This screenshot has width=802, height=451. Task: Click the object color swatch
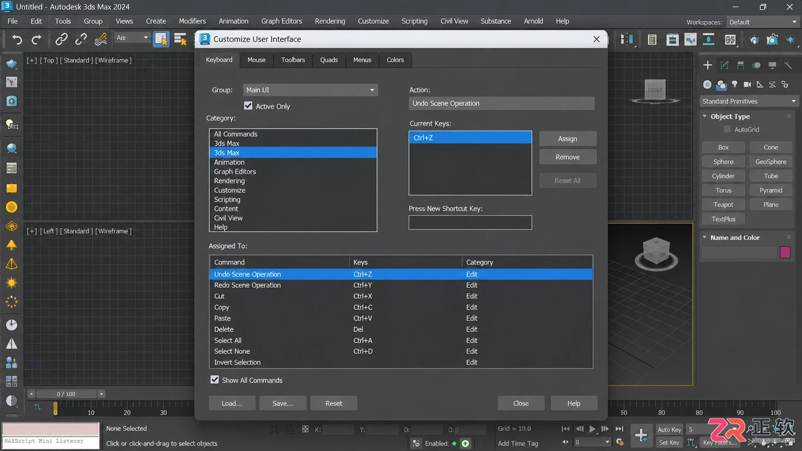[785, 252]
